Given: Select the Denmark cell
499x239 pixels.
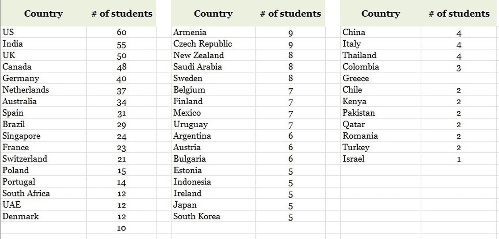Looking at the screenshot, I should point(44,216).
